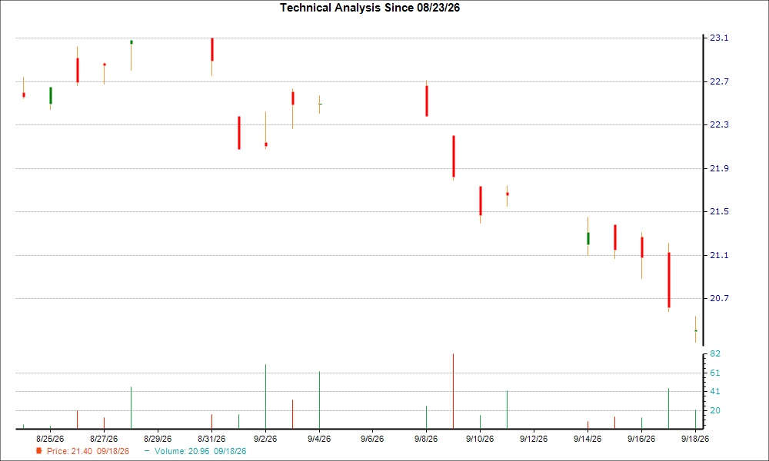Click the 22.7 price axis label

click(720, 81)
